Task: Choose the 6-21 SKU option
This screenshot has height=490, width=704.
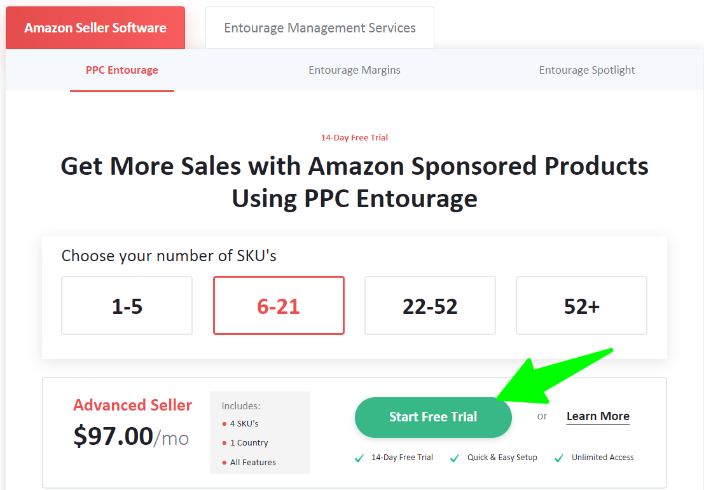Action: [279, 306]
